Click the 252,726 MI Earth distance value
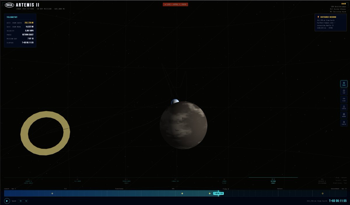The image size is (350, 205). pyautogui.click(x=29, y=22)
